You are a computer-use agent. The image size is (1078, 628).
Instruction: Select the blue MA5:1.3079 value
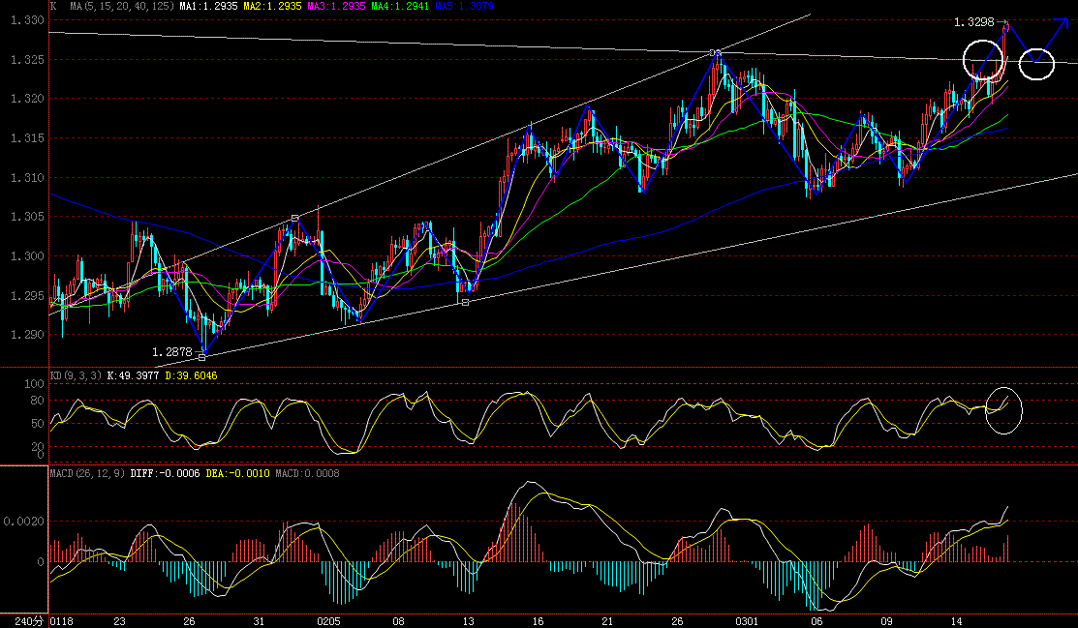[x=464, y=6]
